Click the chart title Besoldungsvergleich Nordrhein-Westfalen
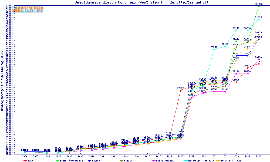 (x=141, y=2)
